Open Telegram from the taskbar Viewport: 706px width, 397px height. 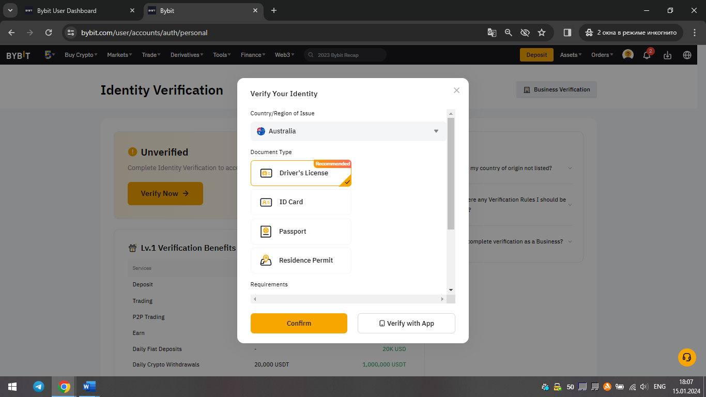point(39,387)
